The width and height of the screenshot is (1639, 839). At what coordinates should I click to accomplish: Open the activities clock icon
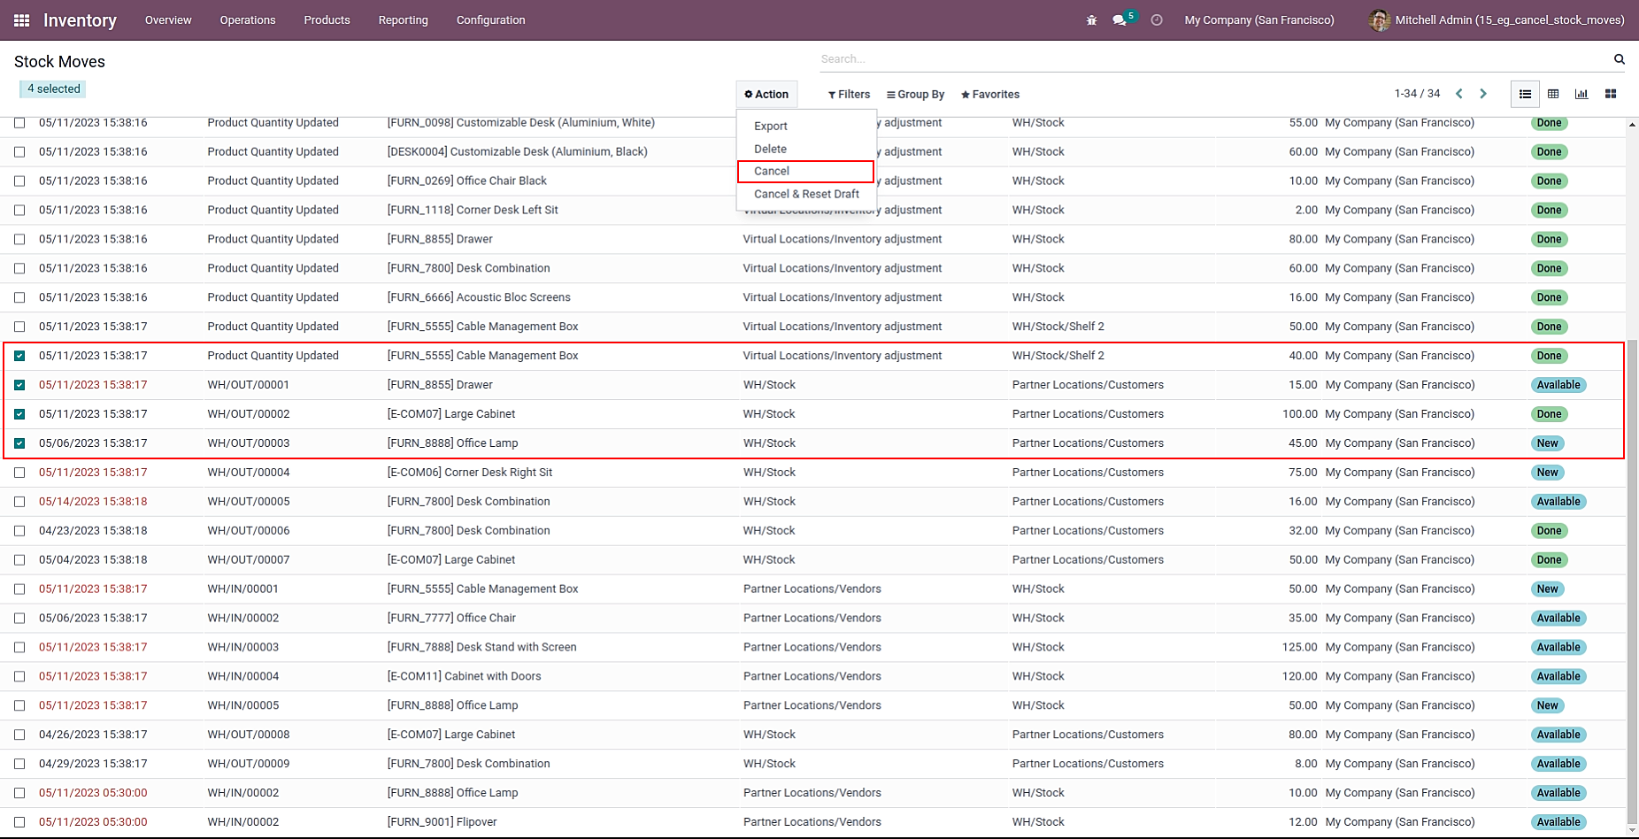[x=1157, y=20]
